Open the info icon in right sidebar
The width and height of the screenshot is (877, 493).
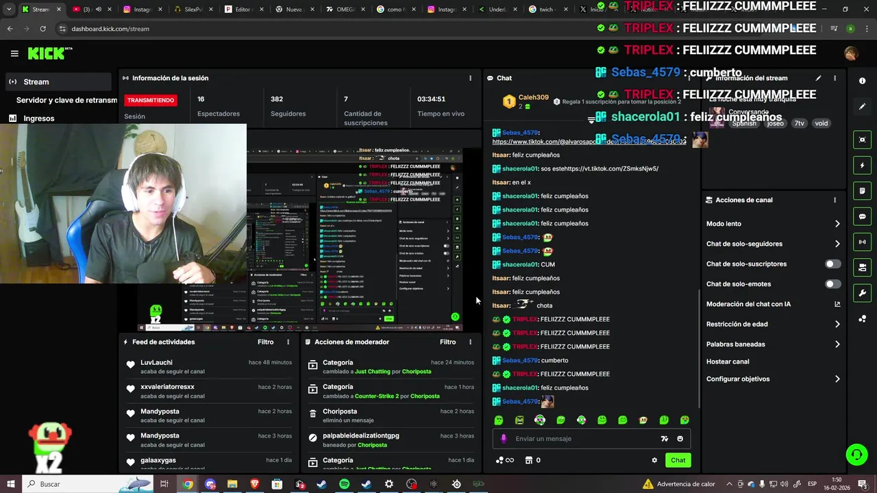coord(862,81)
